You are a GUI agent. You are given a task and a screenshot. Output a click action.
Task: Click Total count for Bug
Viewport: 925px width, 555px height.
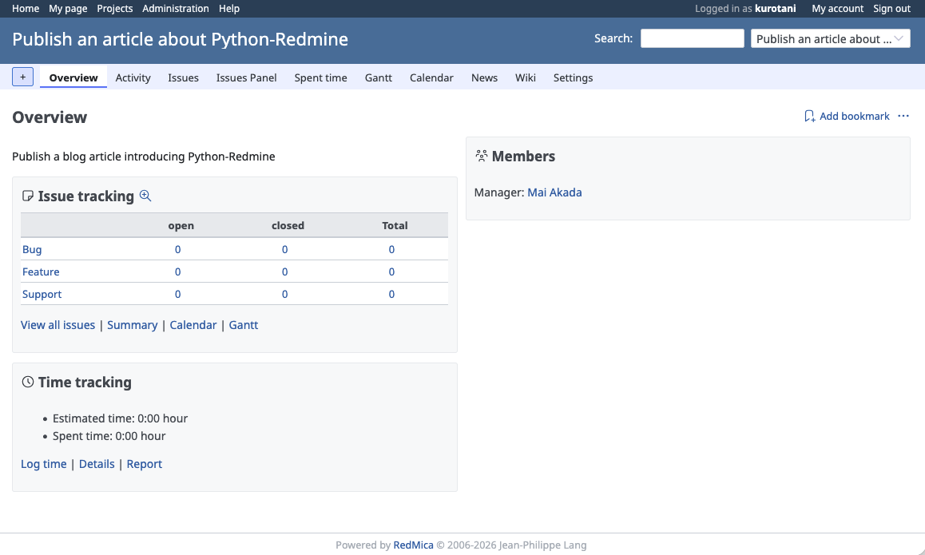click(x=391, y=249)
